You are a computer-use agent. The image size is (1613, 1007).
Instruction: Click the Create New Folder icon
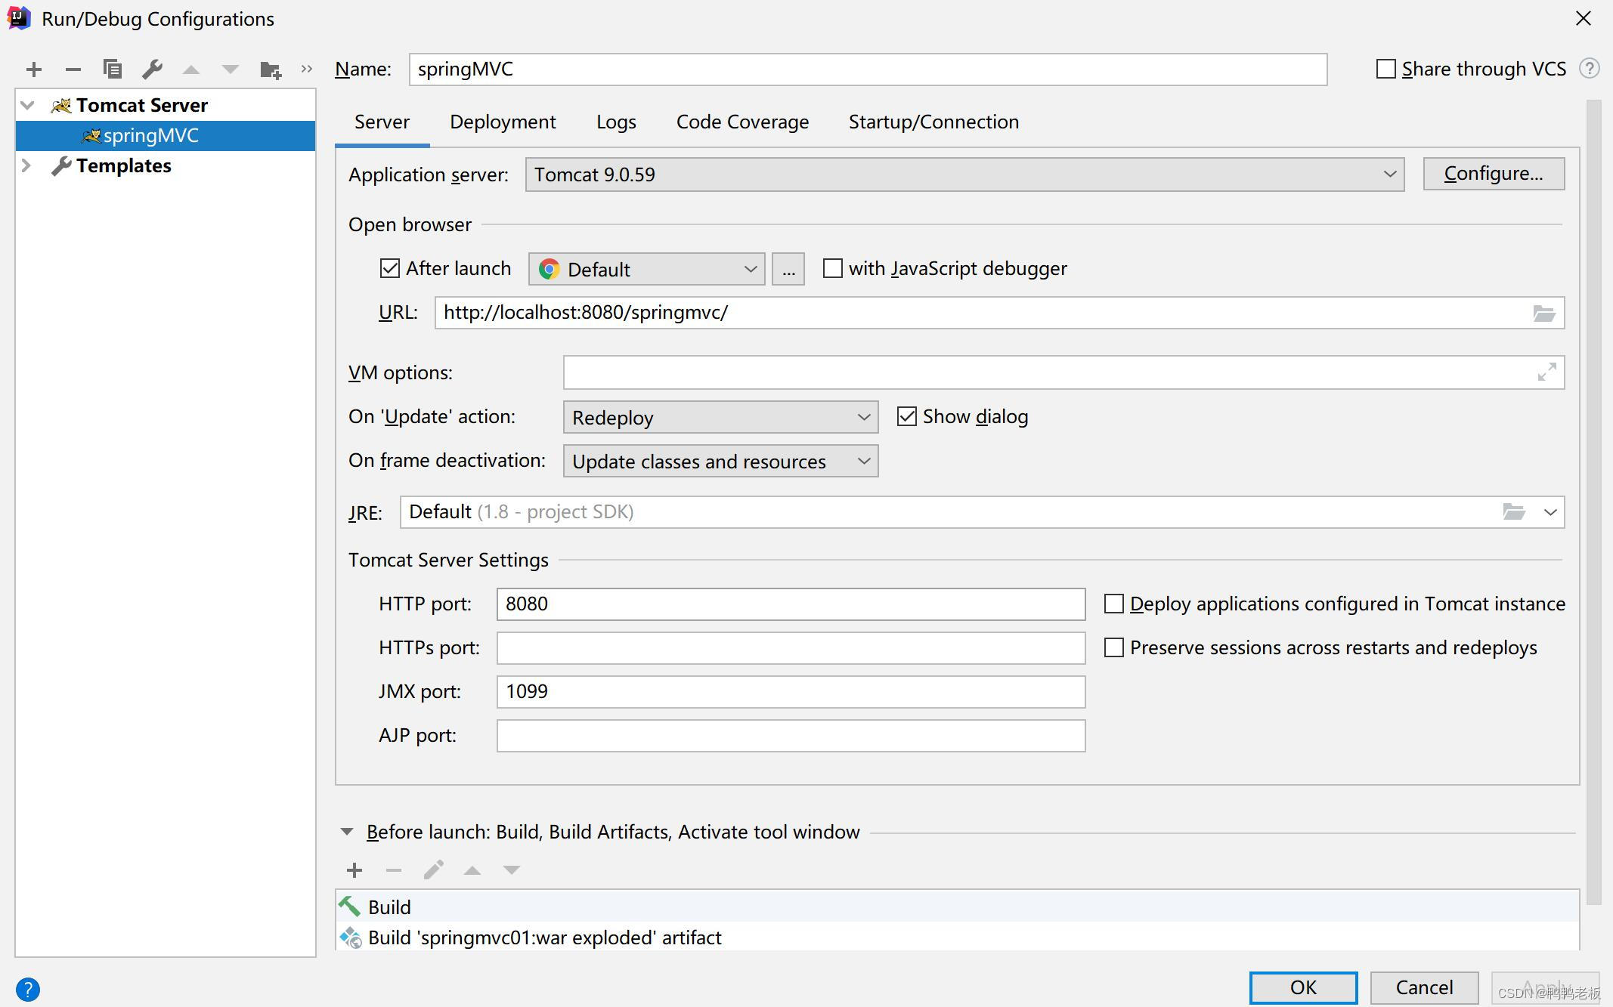tap(270, 70)
